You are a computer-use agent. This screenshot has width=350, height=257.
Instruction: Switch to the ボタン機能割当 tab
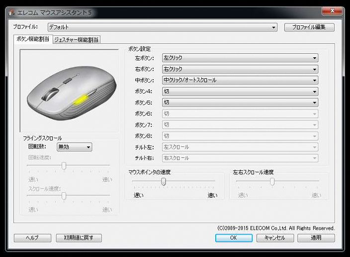coord(33,39)
